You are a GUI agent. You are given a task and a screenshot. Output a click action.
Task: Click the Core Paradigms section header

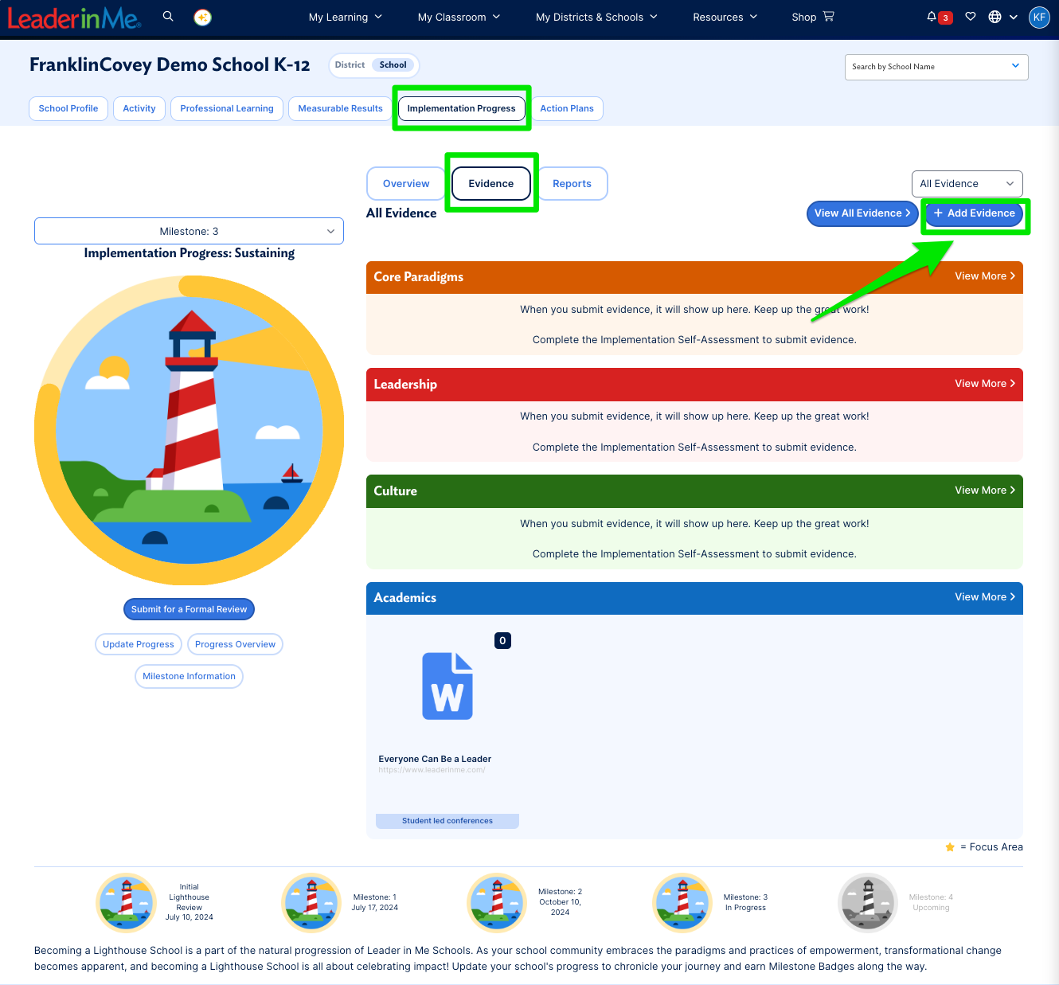coord(694,277)
